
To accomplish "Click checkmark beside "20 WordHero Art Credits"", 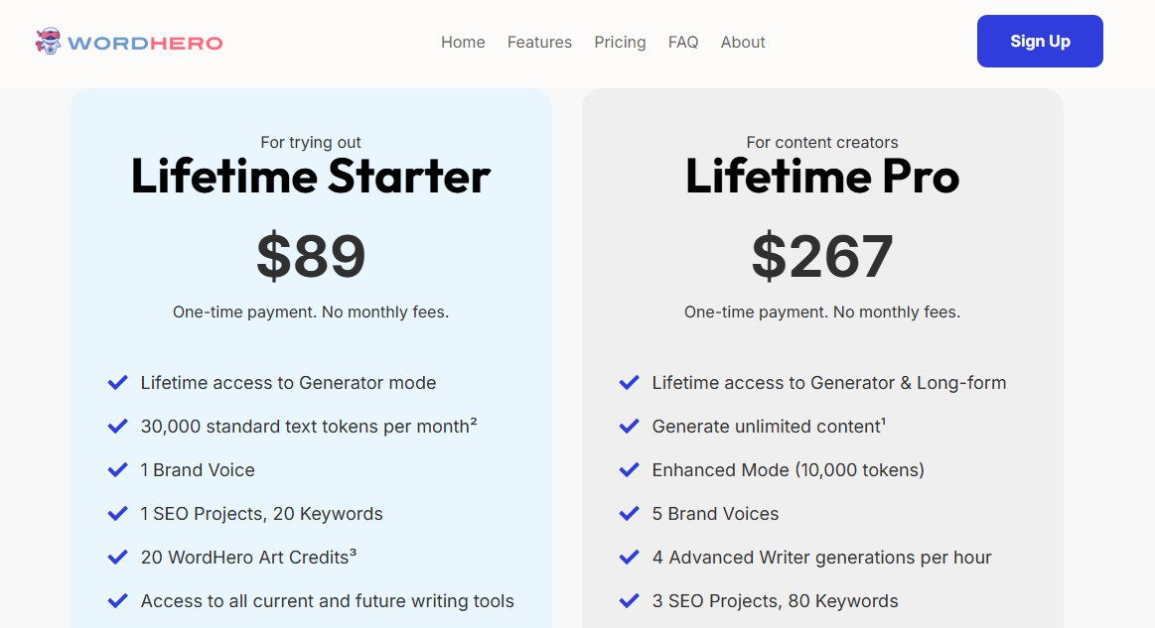I will click(x=117, y=557).
